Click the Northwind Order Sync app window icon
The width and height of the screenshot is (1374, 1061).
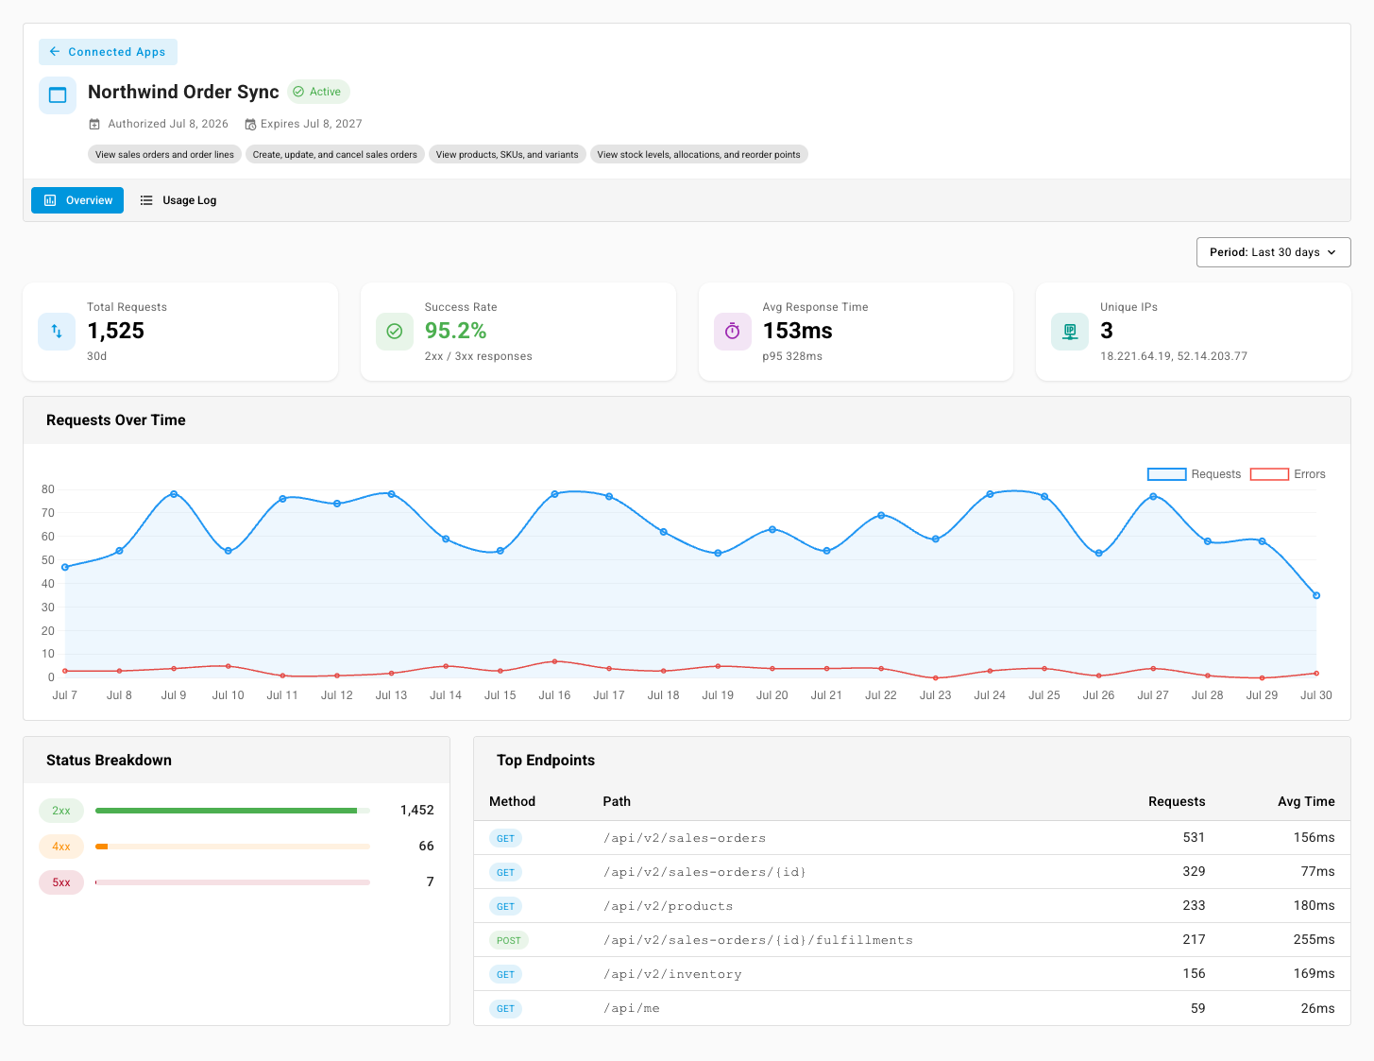[x=58, y=94]
